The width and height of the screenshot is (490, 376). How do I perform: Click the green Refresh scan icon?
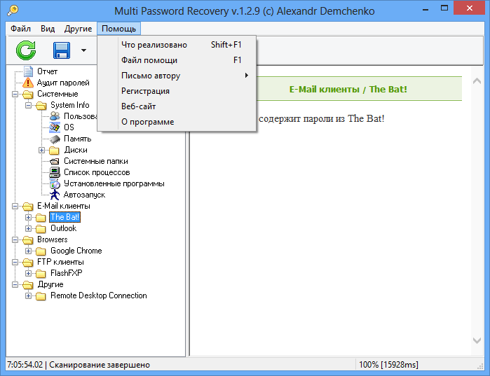(26, 50)
